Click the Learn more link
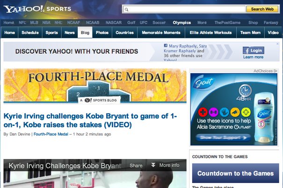This screenshot has width=283, height=188. coord(253,57)
